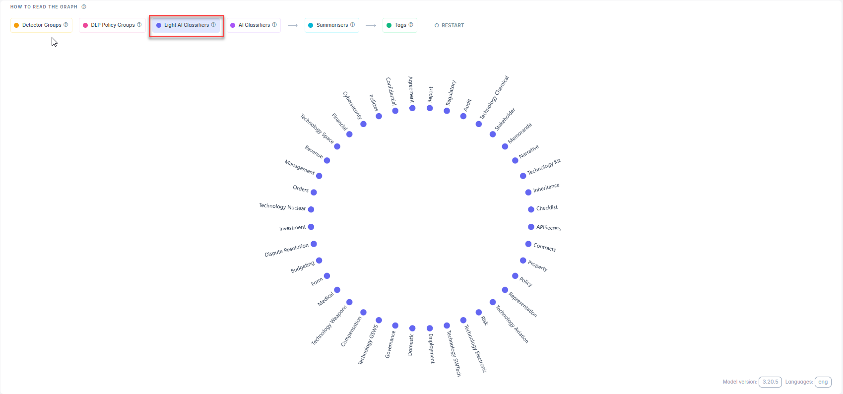Image resolution: width=843 pixels, height=394 pixels.
Task: Click help icon beside How To Read The Graph
Action: click(84, 7)
